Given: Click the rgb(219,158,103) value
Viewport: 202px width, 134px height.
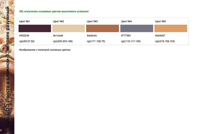Looking at the screenshot, I should [165, 41].
